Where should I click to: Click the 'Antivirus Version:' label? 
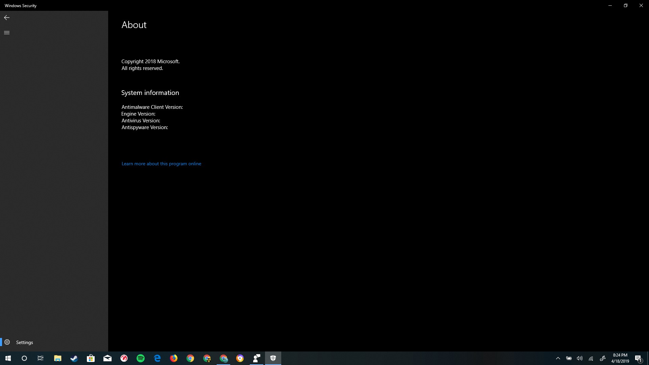141,121
